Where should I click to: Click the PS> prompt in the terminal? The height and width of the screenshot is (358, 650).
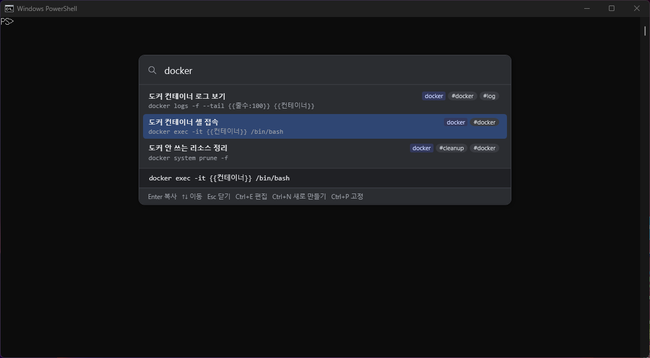coord(7,21)
